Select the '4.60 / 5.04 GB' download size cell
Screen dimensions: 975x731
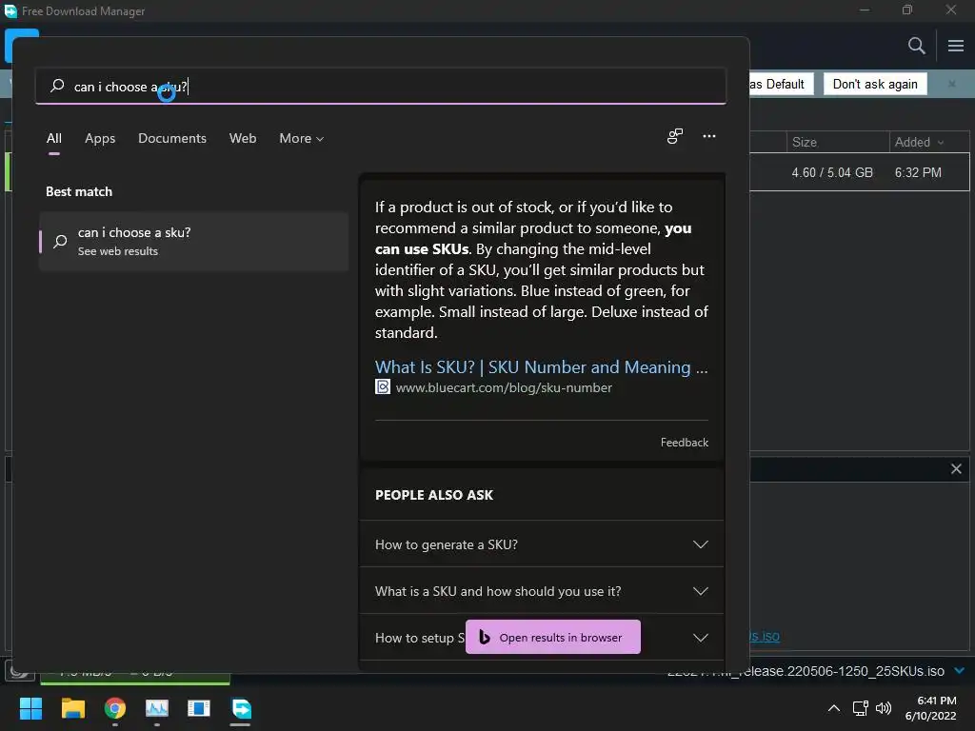(x=832, y=173)
